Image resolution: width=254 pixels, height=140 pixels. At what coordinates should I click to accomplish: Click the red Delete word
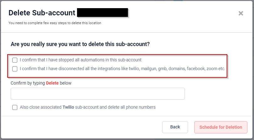point(52,83)
